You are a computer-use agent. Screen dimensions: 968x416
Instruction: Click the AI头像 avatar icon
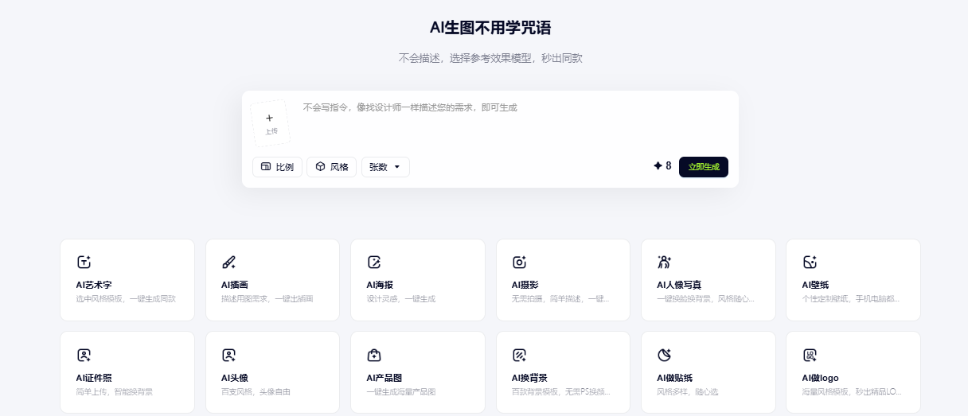228,355
